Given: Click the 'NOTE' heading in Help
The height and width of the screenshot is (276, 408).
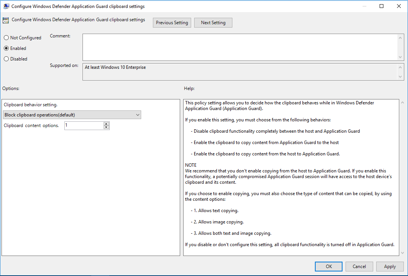Looking at the screenshot, I should click(x=191, y=165).
